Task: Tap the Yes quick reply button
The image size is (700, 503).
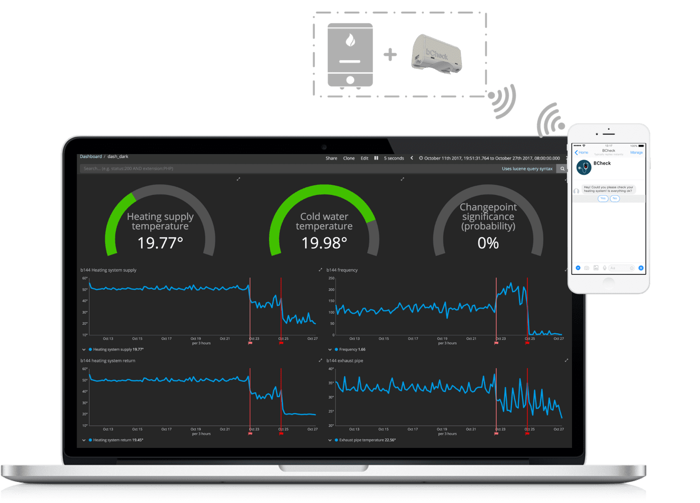Action: pyautogui.click(x=602, y=198)
